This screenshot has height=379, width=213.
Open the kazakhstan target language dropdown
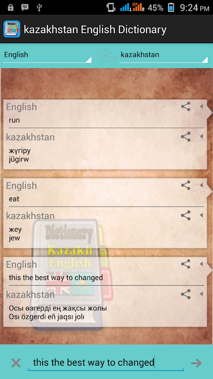163,55
